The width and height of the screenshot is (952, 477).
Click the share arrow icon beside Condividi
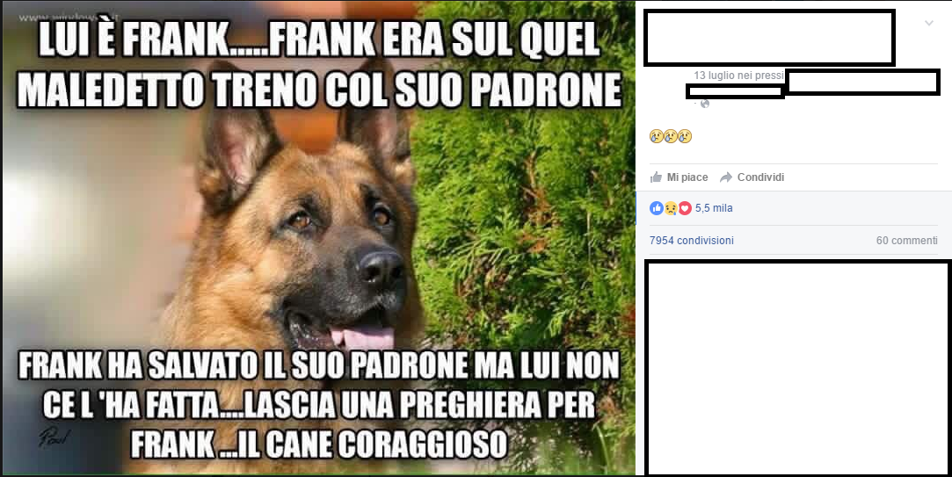[x=726, y=177]
